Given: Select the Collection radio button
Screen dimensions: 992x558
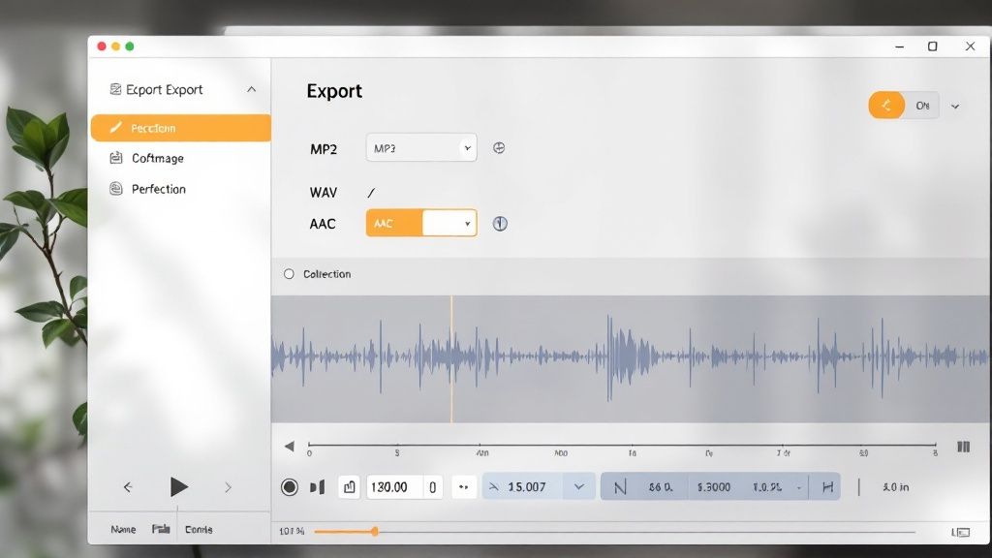Looking at the screenshot, I should 289,274.
